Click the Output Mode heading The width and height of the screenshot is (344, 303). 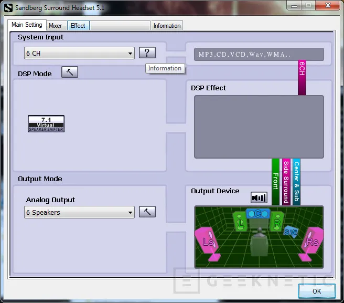click(40, 179)
